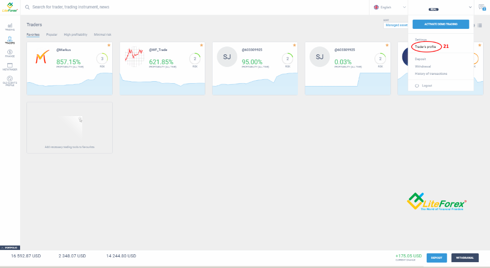Click the +175.05 USD current change
The image size is (490, 268).
409,256
